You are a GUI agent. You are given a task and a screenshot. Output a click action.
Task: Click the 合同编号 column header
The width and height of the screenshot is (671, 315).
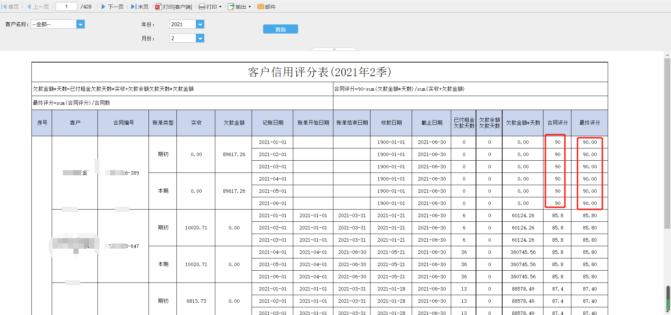[x=123, y=123]
